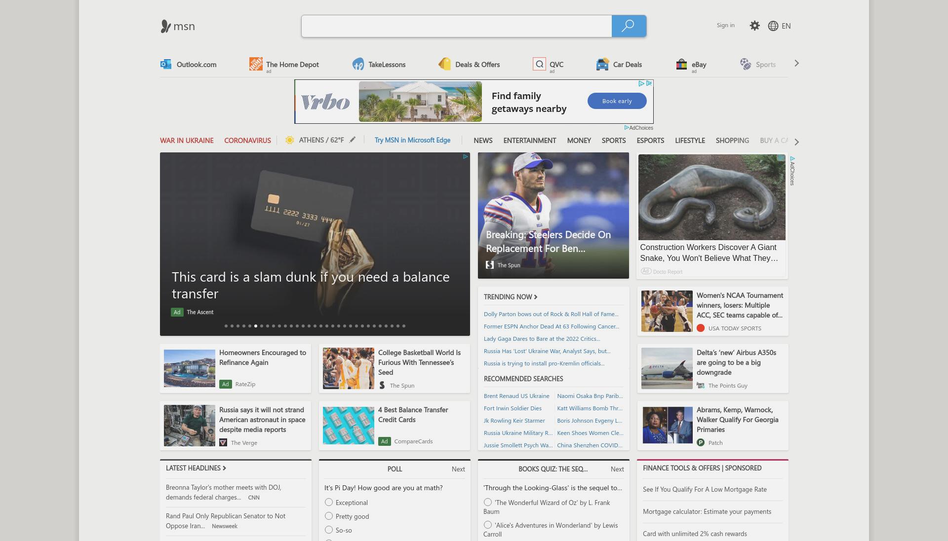Click the ad marker on credit card slide

point(465,157)
